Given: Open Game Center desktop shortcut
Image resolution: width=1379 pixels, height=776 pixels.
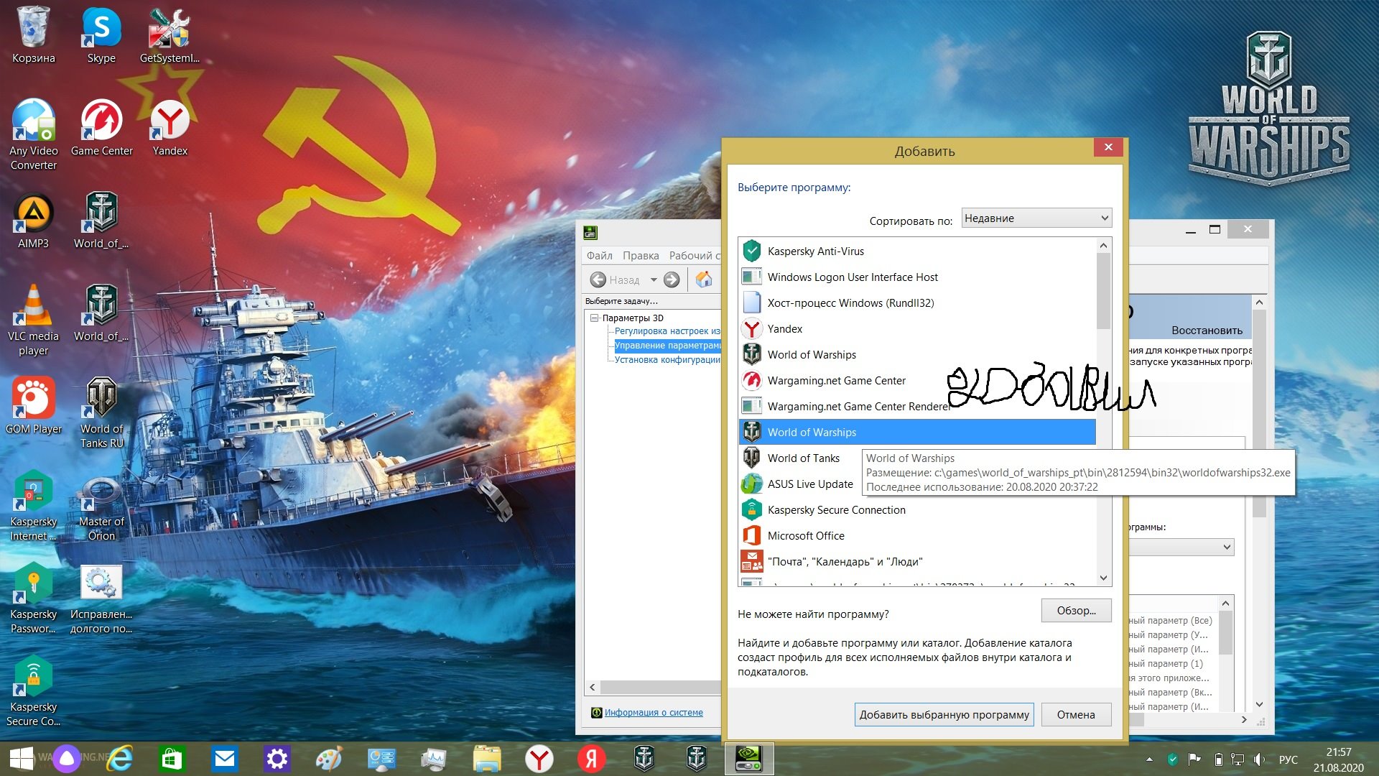Looking at the screenshot, I should [x=101, y=128].
